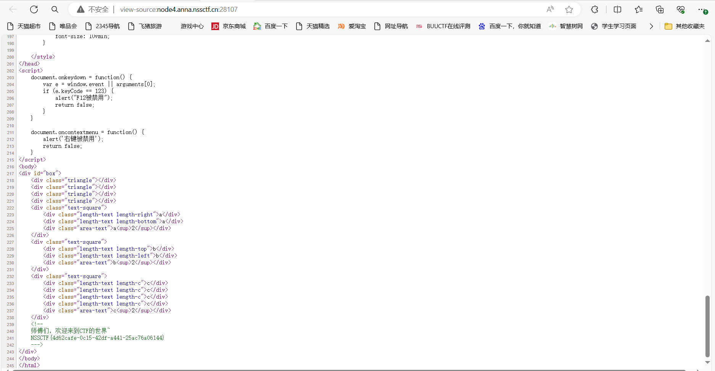The width and height of the screenshot is (715, 371).
Task: Click the length-bottom div source line
Action: [x=113, y=221]
